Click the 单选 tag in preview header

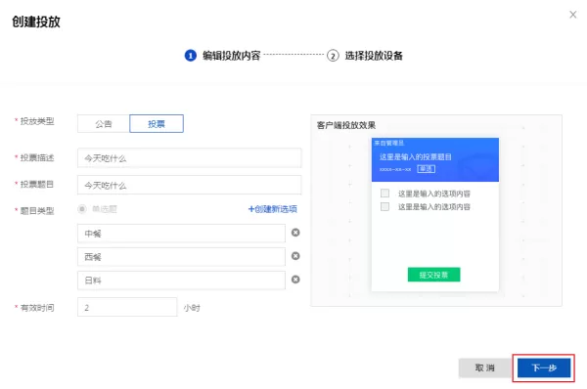click(x=426, y=169)
